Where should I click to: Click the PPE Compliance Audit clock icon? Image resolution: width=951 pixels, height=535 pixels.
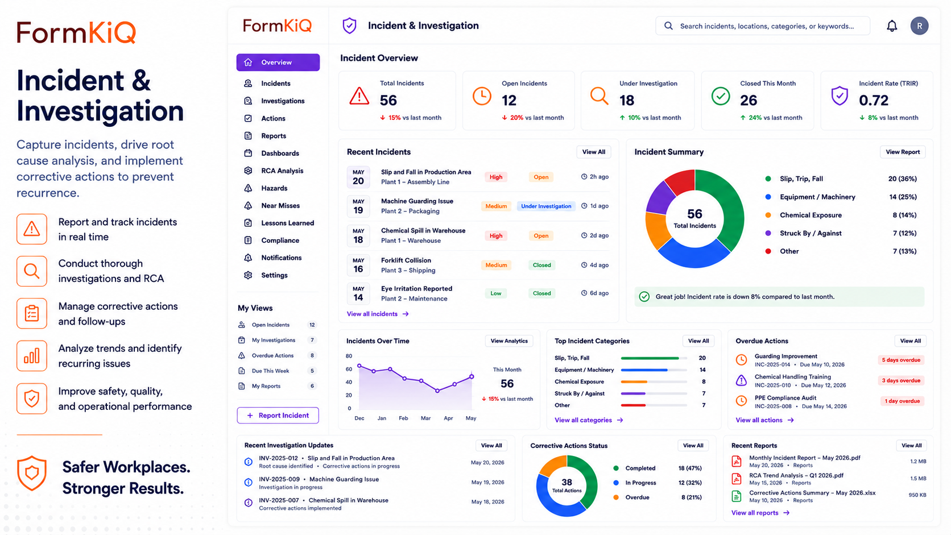[x=742, y=401]
